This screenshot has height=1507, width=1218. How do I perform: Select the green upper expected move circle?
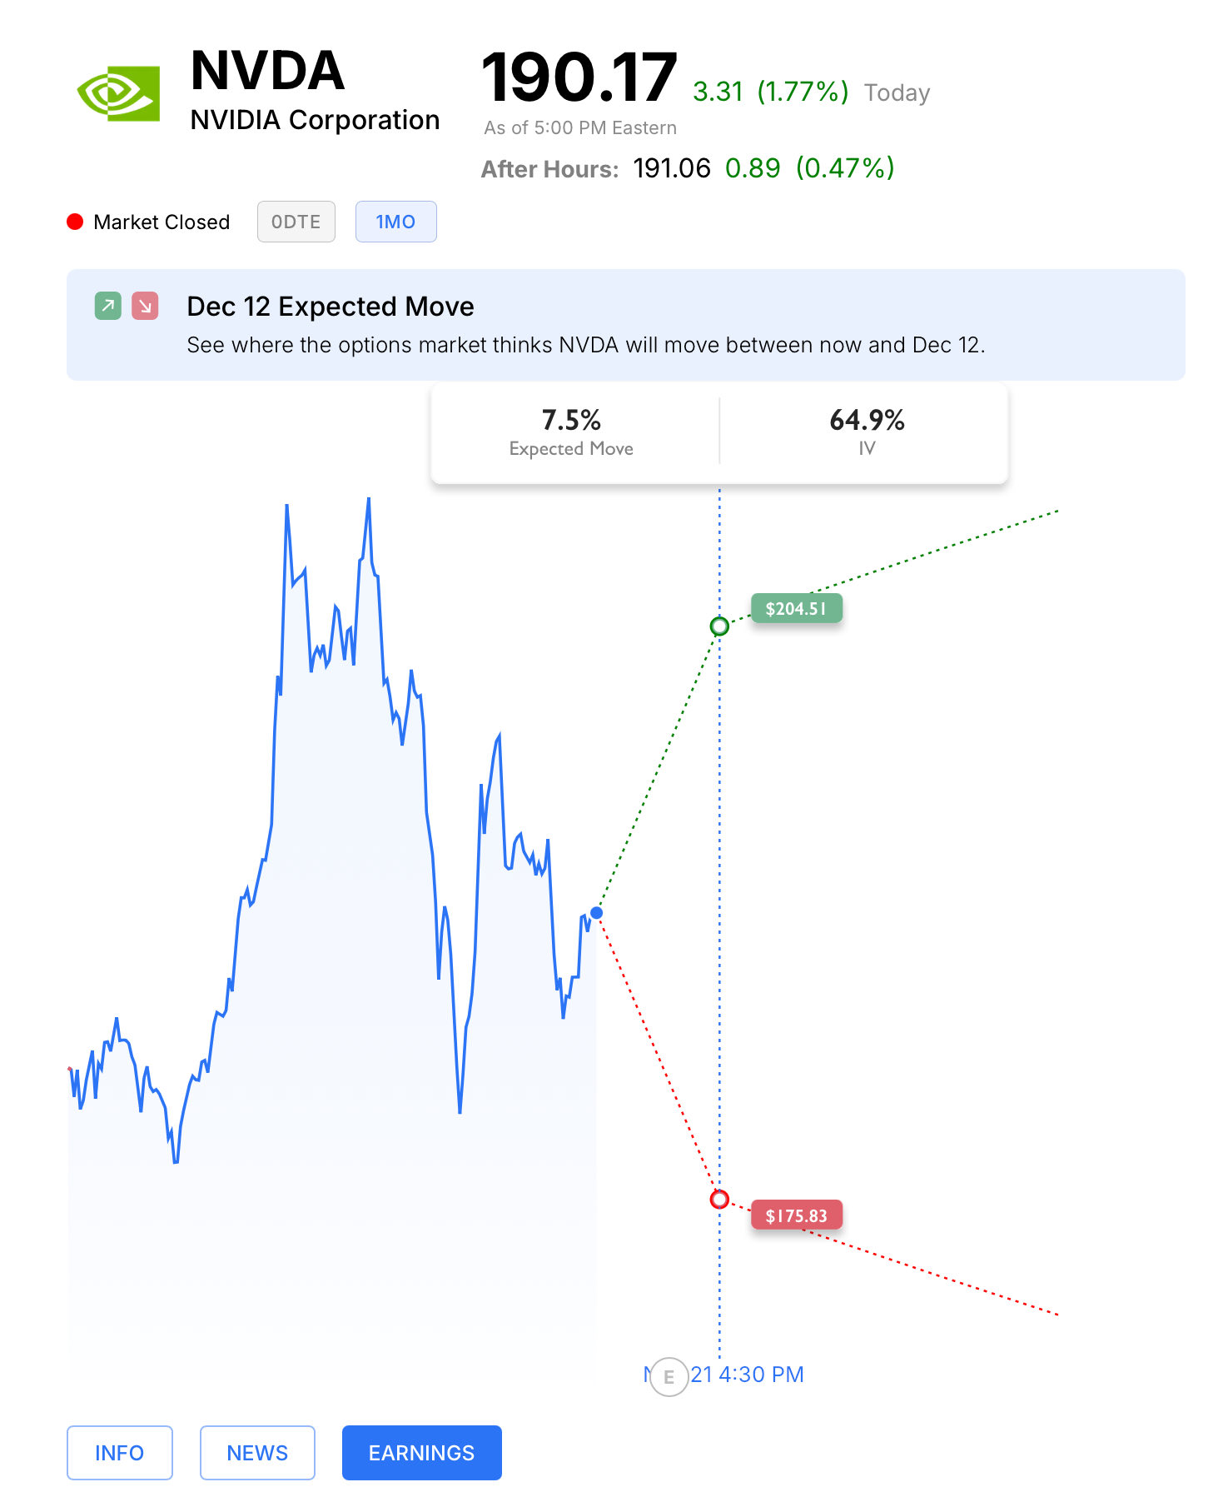[719, 626]
